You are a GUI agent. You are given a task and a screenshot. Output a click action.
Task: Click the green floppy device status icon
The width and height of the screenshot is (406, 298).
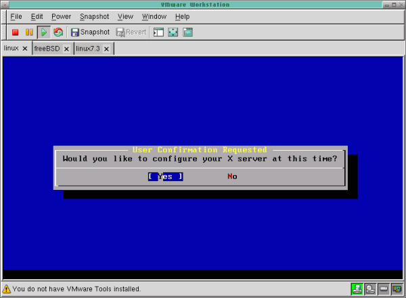point(357,289)
